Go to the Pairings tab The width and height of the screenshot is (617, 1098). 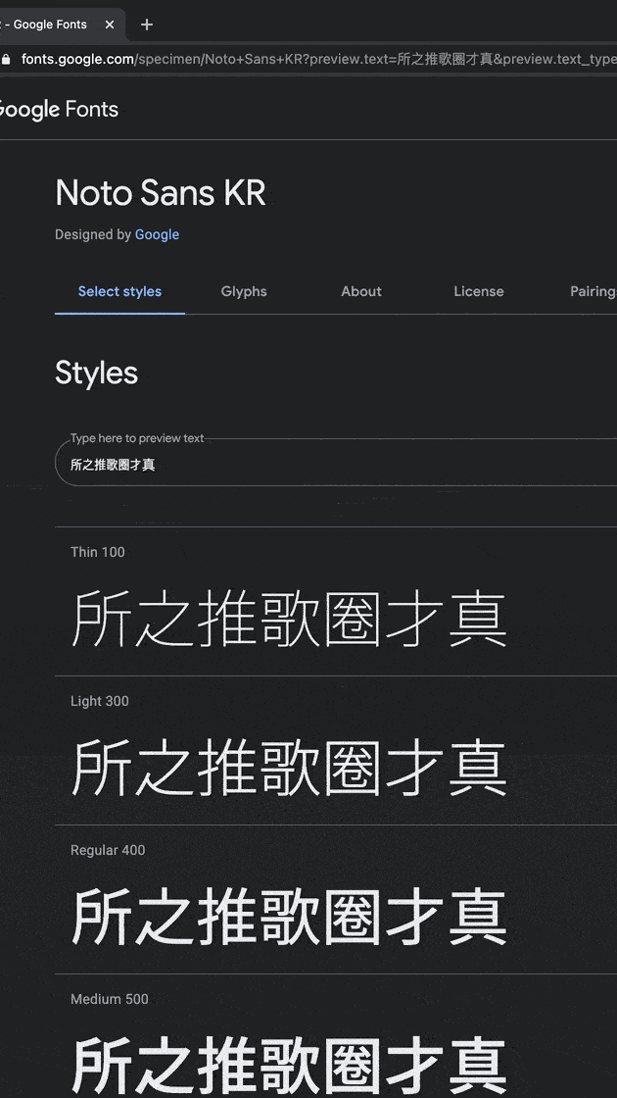tap(593, 291)
